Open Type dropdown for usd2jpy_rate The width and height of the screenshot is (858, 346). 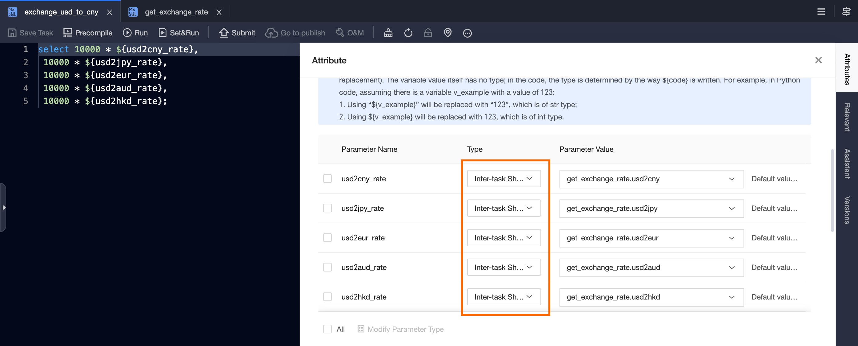pyautogui.click(x=503, y=208)
